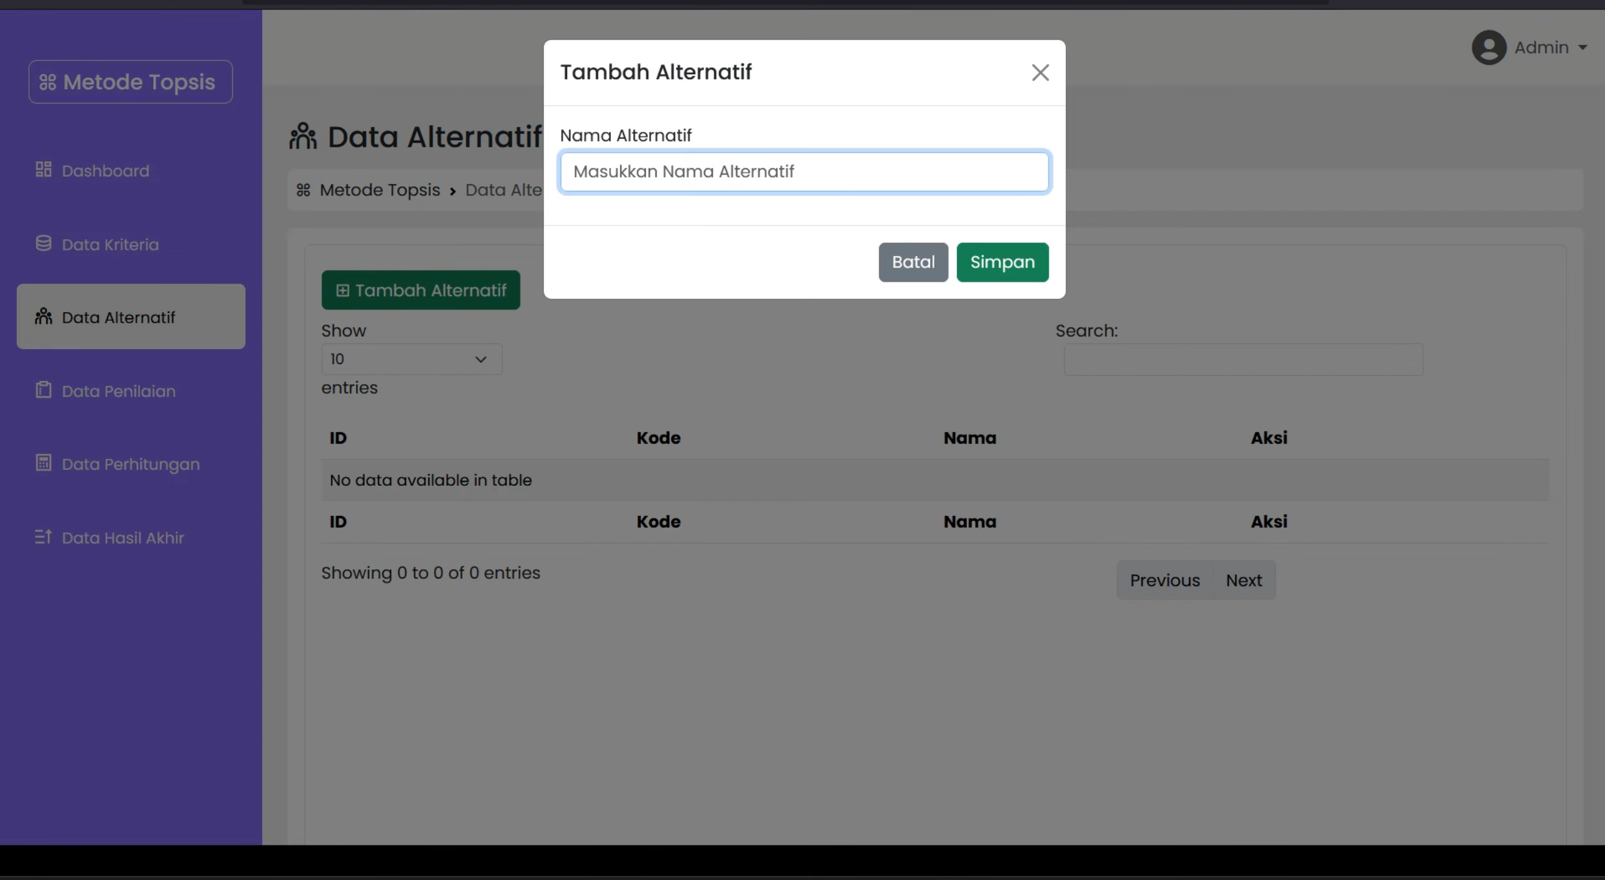The image size is (1605, 880).
Task: Click the Data Alternatif people icon in the sidebar
Action: coord(43,316)
